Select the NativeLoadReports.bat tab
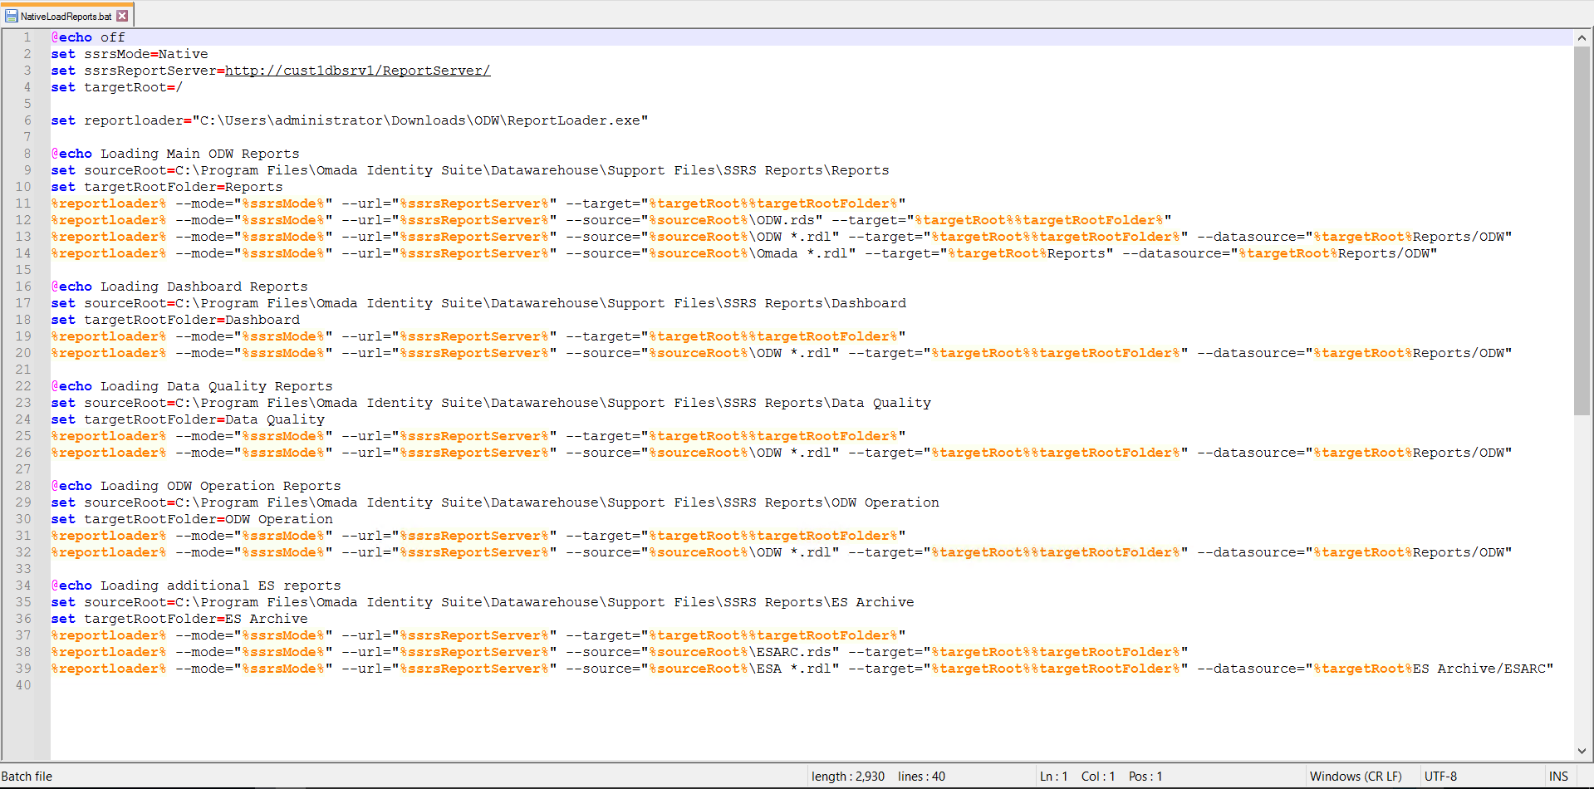 [x=66, y=16]
